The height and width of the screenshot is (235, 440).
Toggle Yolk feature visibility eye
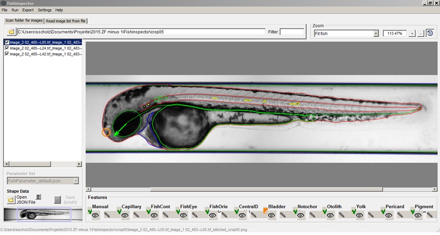coord(359,215)
